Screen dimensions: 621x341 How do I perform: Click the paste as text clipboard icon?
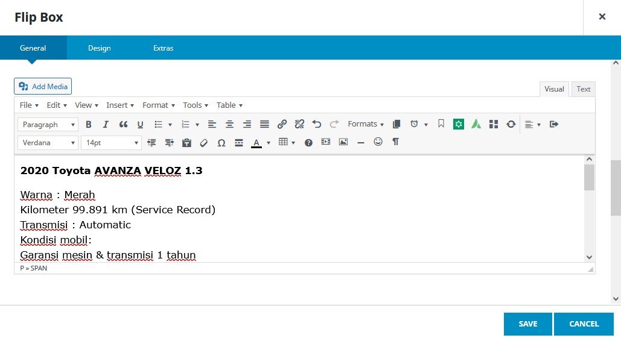coord(186,143)
